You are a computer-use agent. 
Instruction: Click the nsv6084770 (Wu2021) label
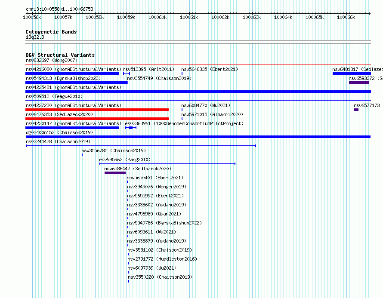[206, 105]
